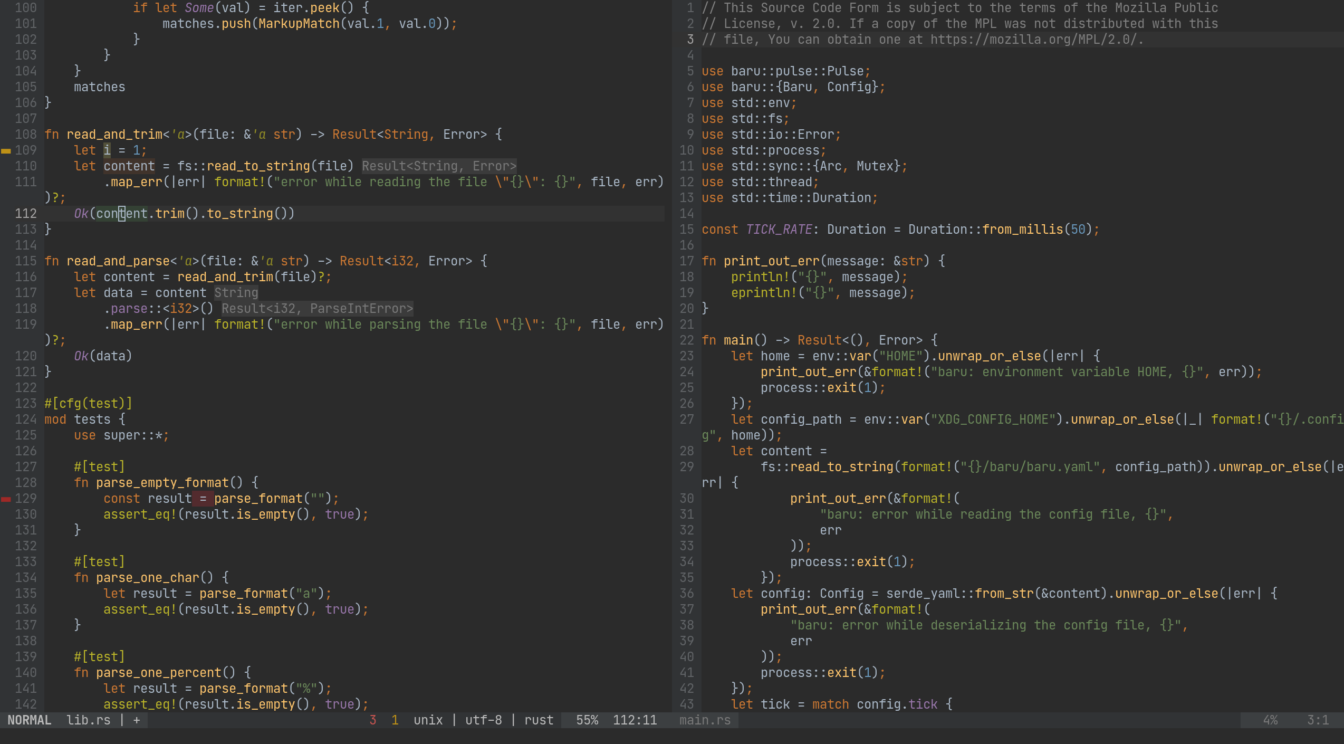Click the Result<String, Error> inlay hint
1344x744 pixels.
pos(439,166)
